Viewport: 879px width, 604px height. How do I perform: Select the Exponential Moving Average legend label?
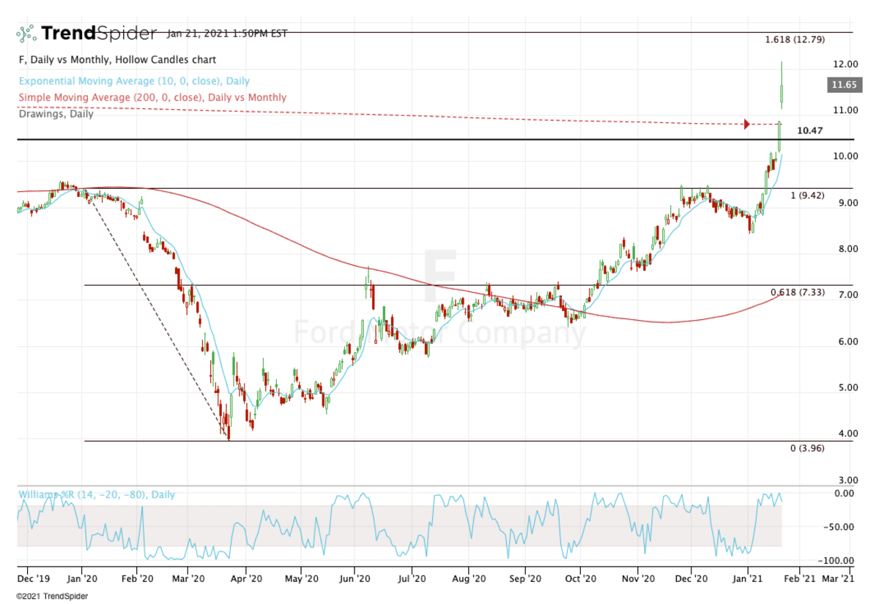pos(134,81)
